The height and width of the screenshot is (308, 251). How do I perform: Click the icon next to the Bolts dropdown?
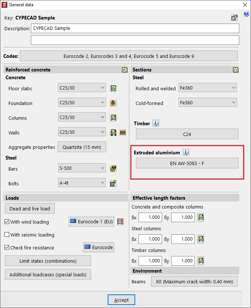114,183
